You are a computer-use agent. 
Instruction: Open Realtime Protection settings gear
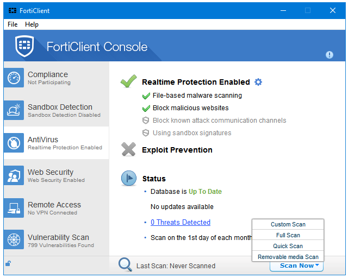(x=258, y=82)
